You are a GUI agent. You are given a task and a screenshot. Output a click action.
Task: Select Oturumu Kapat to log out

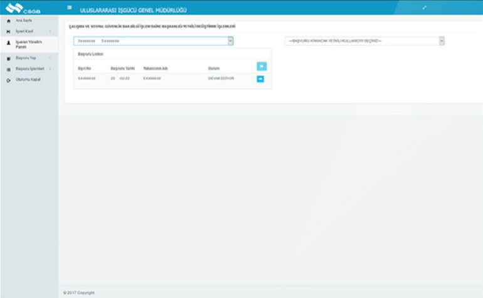tap(28, 80)
